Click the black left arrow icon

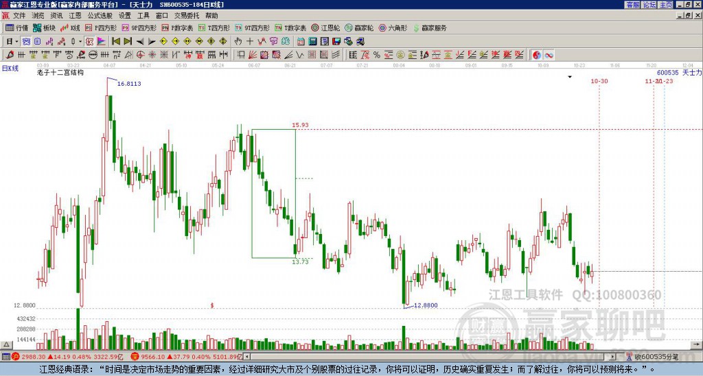point(140,42)
